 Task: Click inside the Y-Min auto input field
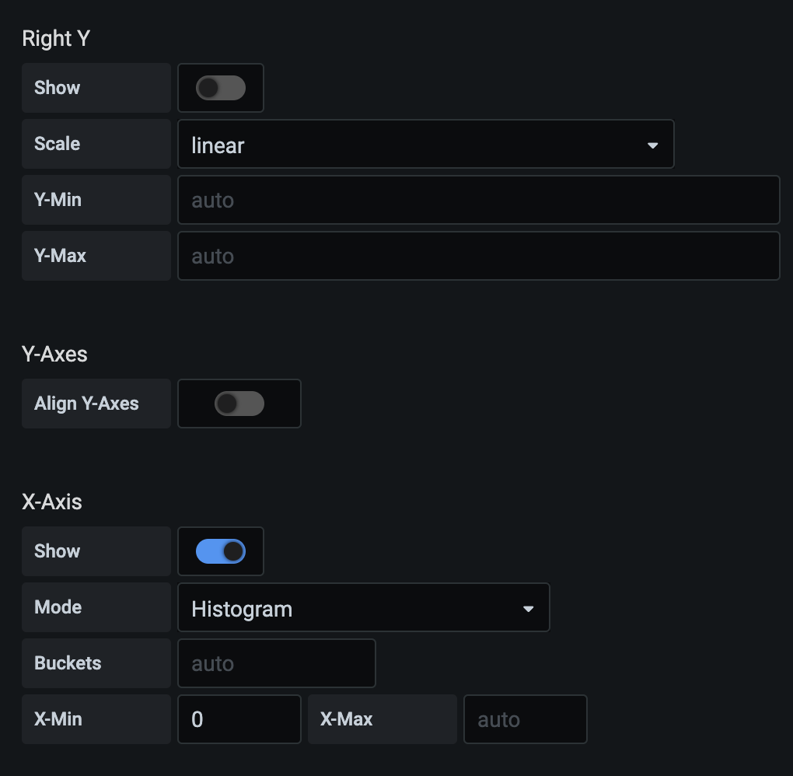[479, 200]
